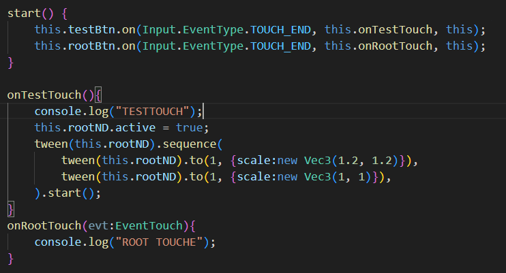Click the start function name at top

(x=23, y=14)
